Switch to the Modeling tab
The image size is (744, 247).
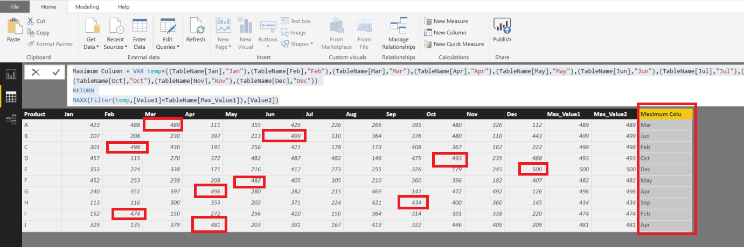pyautogui.click(x=87, y=7)
